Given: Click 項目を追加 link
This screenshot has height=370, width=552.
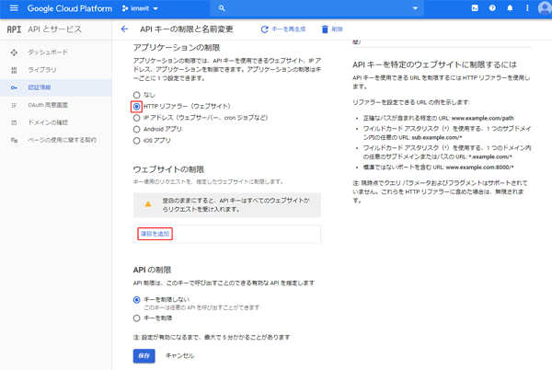Looking at the screenshot, I should point(155,234).
